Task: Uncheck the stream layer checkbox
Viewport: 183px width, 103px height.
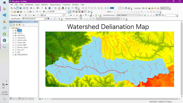Action: 16,33
